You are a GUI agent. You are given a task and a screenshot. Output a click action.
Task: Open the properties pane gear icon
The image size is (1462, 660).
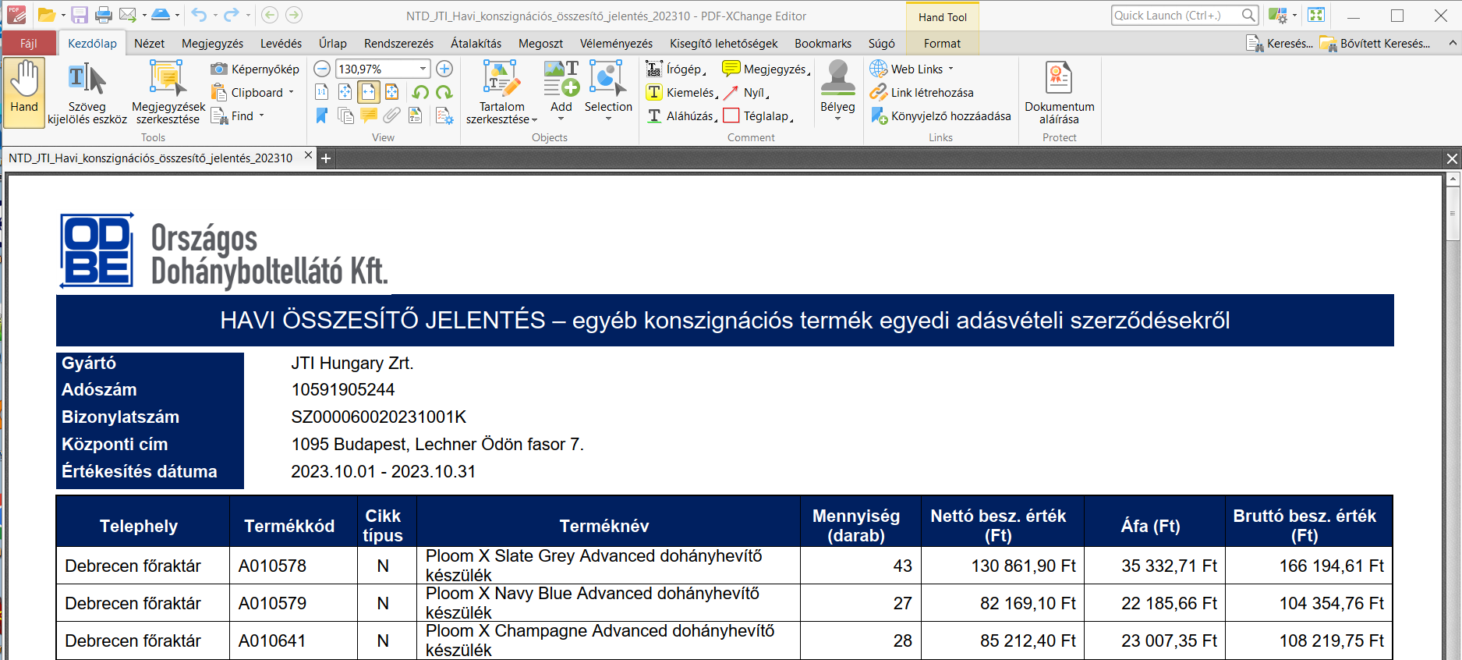coord(444,116)
